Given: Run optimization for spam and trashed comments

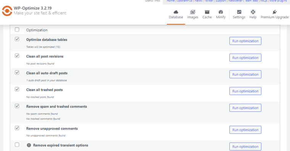Looking at the screenshot, I should click(x=245, y=108).
